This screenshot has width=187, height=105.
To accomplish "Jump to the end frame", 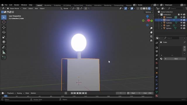I will pos(86,93).
